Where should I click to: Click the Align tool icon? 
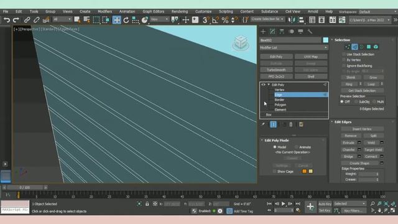pyautogui.click(x=301, y=20)
